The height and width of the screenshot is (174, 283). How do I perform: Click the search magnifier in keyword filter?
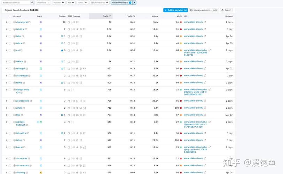pyautogui.click(x=32, y=3)
